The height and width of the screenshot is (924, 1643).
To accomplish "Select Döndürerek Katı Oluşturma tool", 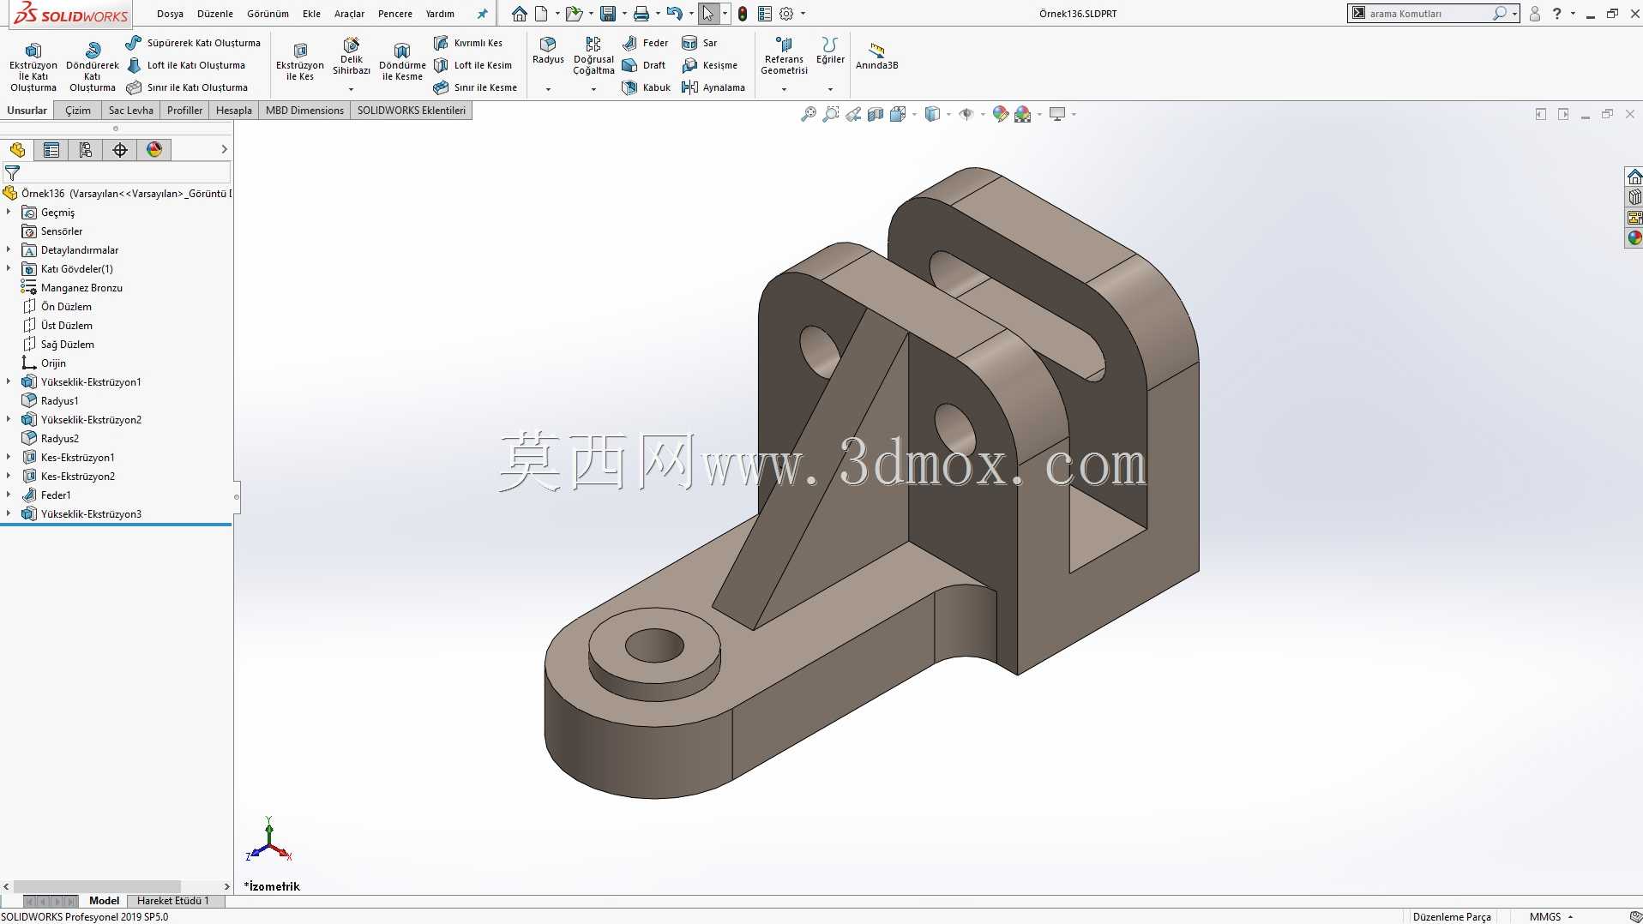I will pyautogui.click(x=93, y=67).
